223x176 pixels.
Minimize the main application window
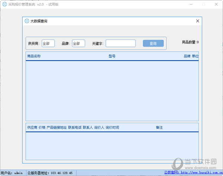click(191, 4)
